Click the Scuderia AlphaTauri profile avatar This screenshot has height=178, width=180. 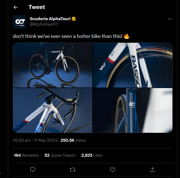pos(20,22)
